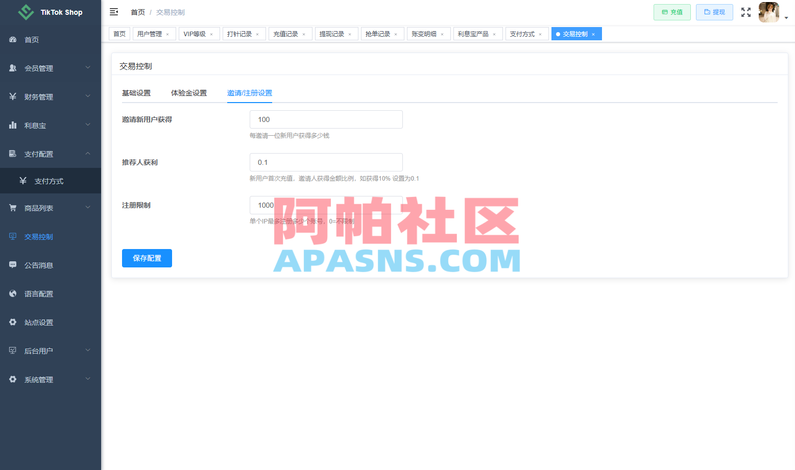Click the 商品列表 shopping cart icon
This screenshot has height=470, width=795.
click(13, 208)
